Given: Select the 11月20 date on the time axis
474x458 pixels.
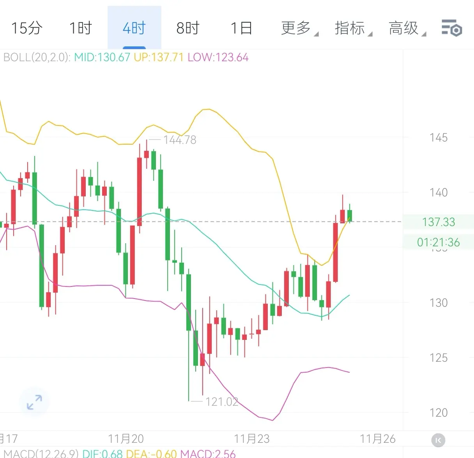Looking at the screenshot, I should 126,439.
